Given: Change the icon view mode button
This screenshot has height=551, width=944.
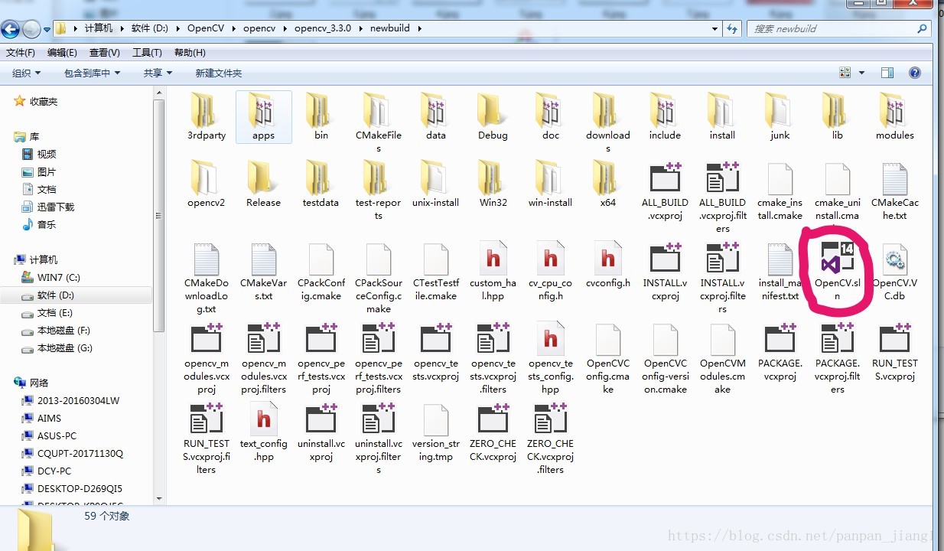Looking at the screenshot, I should tap(845, 73).
